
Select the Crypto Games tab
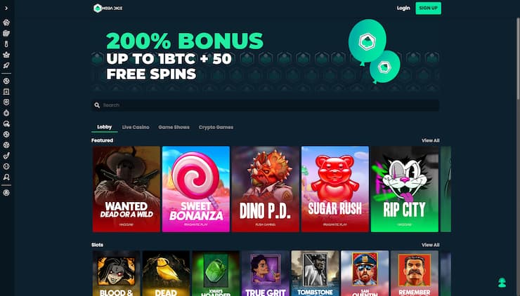[x=216, y=127]
